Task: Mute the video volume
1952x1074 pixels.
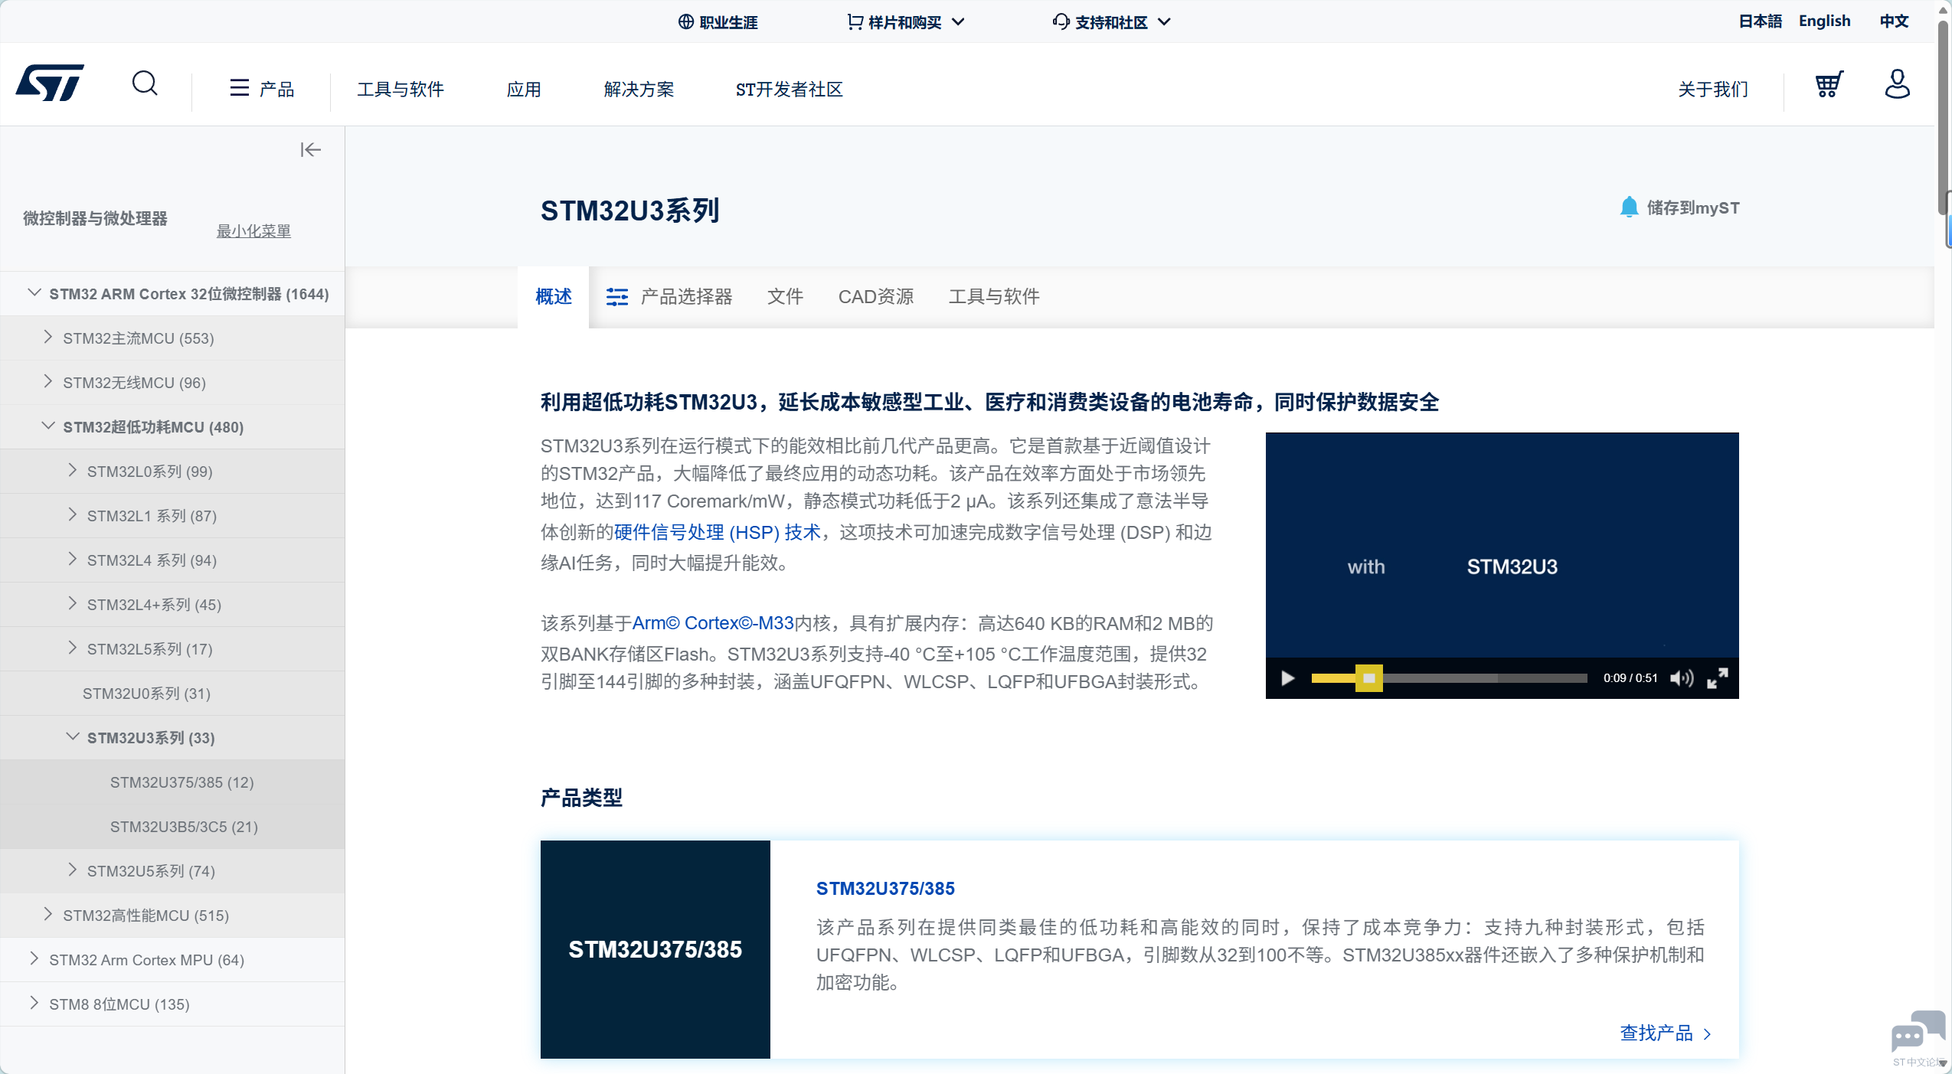Action: (x=1682, y=678)
